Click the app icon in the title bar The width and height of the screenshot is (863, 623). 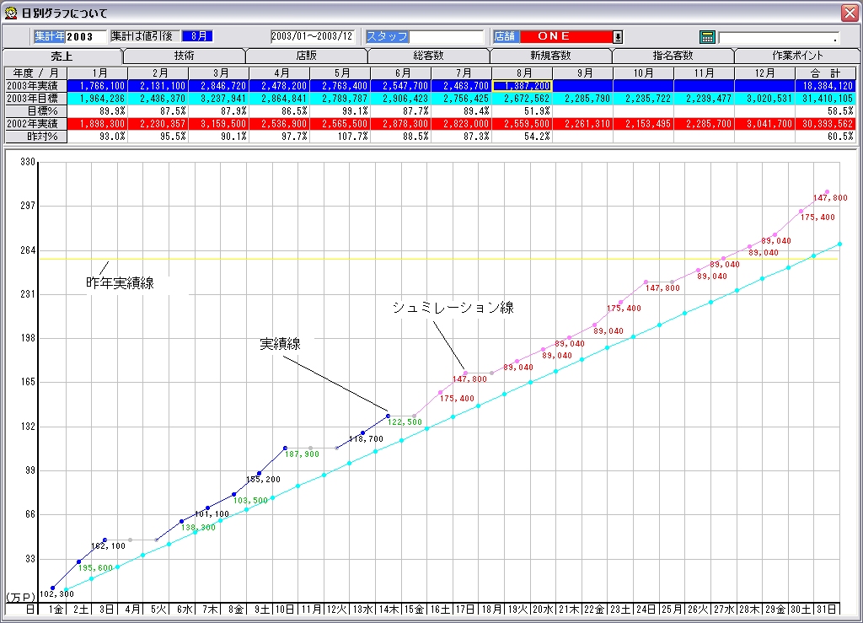coord(11,13)
